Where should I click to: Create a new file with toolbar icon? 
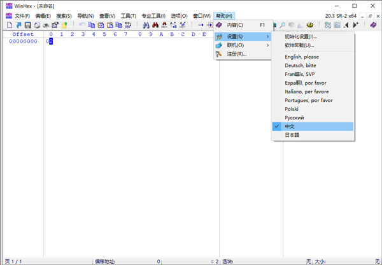[x=10, y=25]
